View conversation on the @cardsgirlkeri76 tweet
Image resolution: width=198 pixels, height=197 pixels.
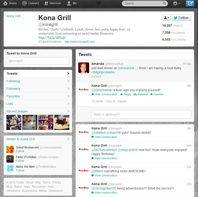pyautogui.click(x=106, y=193)
